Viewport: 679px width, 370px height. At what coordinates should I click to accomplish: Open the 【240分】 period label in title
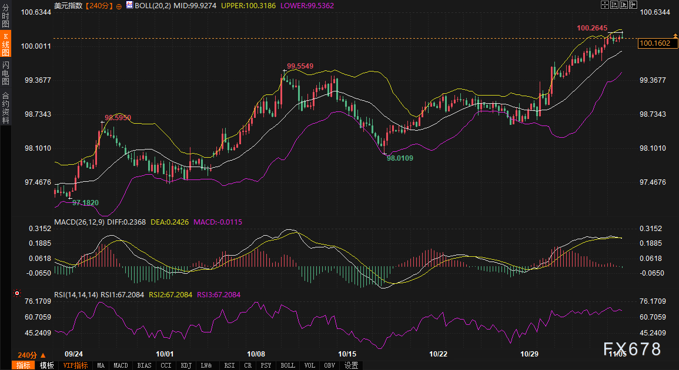click(96, 5)
